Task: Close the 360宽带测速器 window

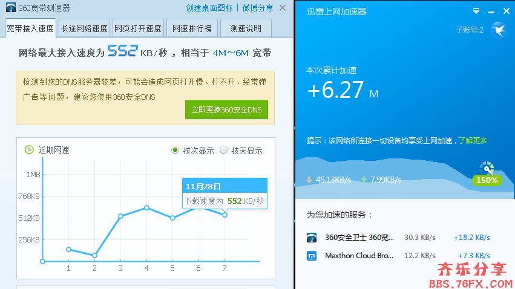Action: [283, 8]
